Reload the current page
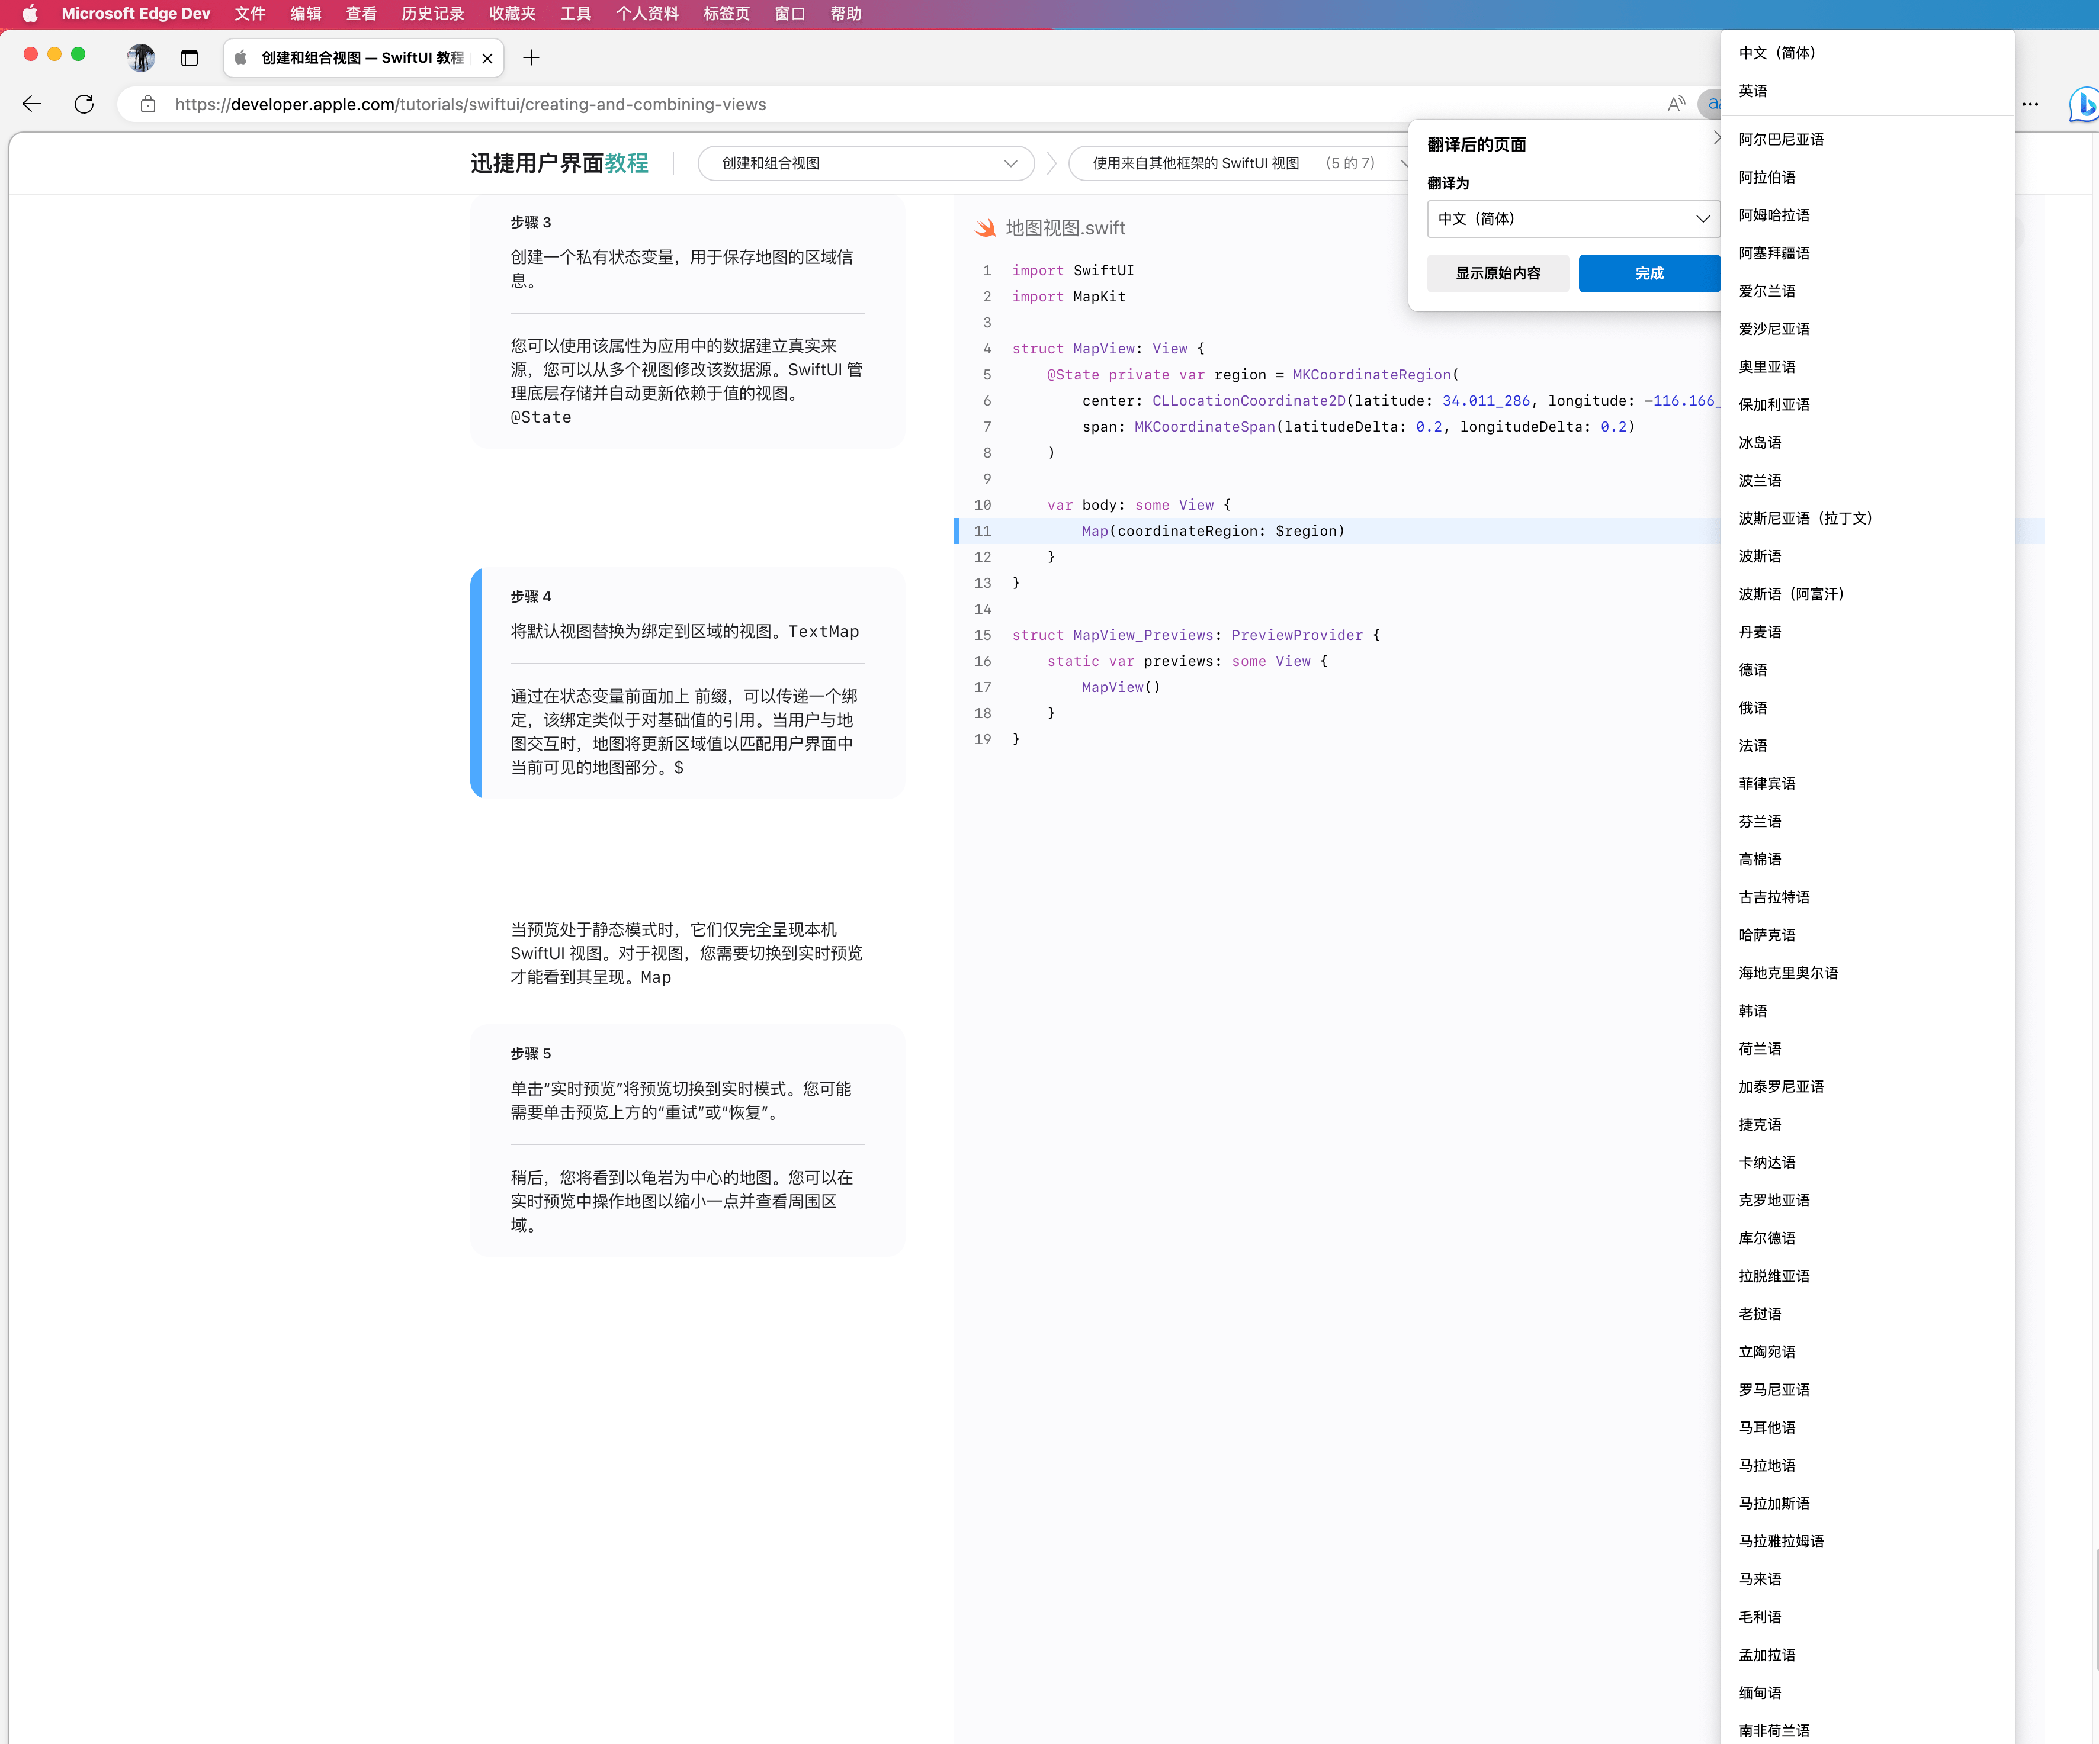2099x1744 pixels. point(84,104)
